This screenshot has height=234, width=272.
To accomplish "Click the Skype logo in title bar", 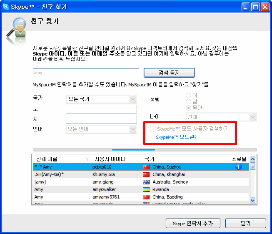I will 6,7.
